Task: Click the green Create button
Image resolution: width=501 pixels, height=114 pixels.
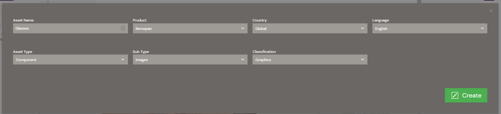Action: [466, 95]
